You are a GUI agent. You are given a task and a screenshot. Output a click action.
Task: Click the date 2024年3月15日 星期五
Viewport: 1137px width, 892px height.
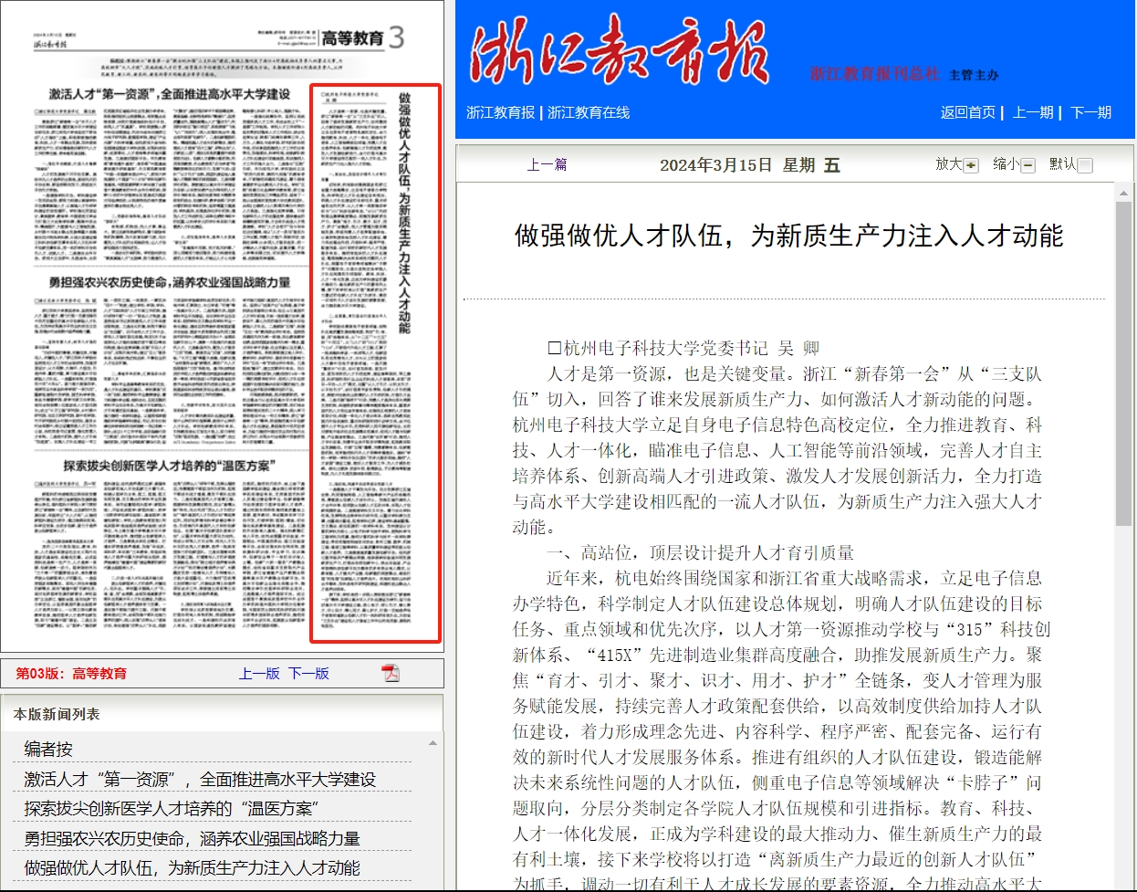click(x=749, y=165)
